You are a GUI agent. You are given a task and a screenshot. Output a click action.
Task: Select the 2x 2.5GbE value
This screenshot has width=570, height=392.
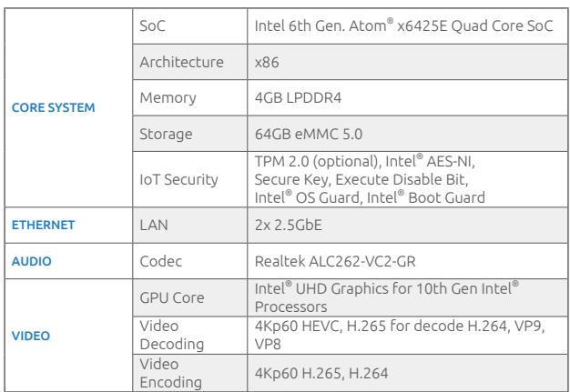288,225
